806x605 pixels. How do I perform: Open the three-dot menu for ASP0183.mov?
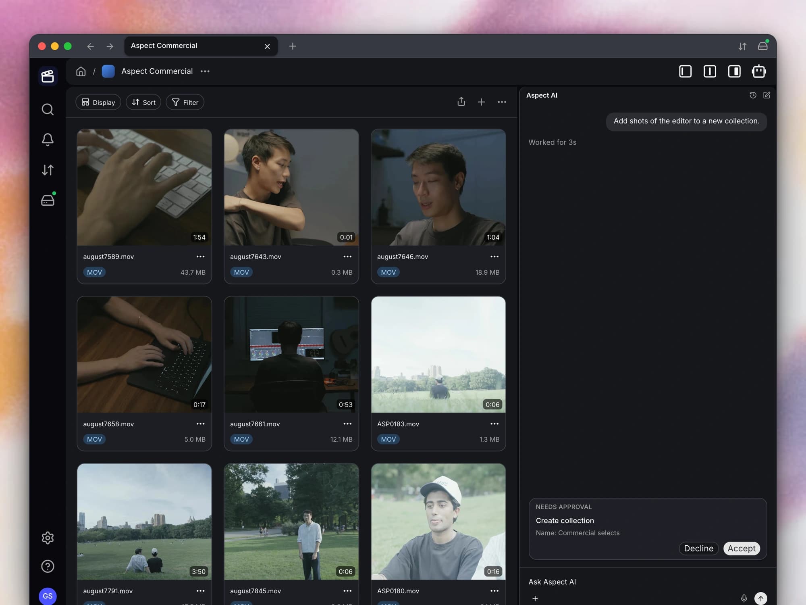tap(494, 423)
